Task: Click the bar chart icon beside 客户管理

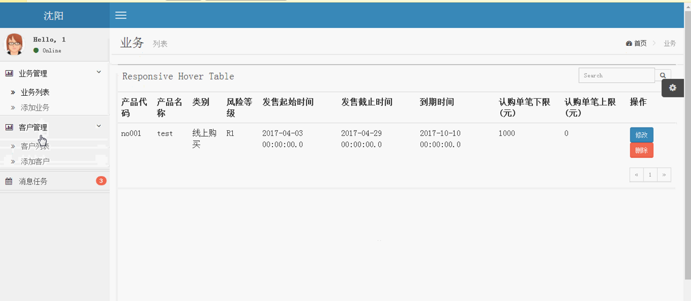Action: [9, 127]
